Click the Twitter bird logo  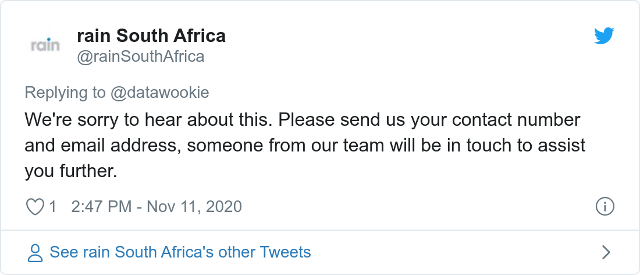pos(604,36)
